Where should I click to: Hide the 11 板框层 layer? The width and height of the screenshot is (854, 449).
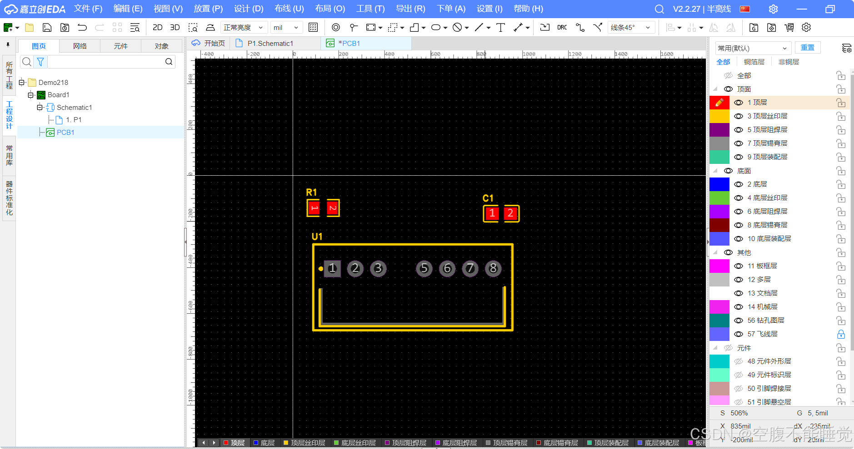[739, 266]
